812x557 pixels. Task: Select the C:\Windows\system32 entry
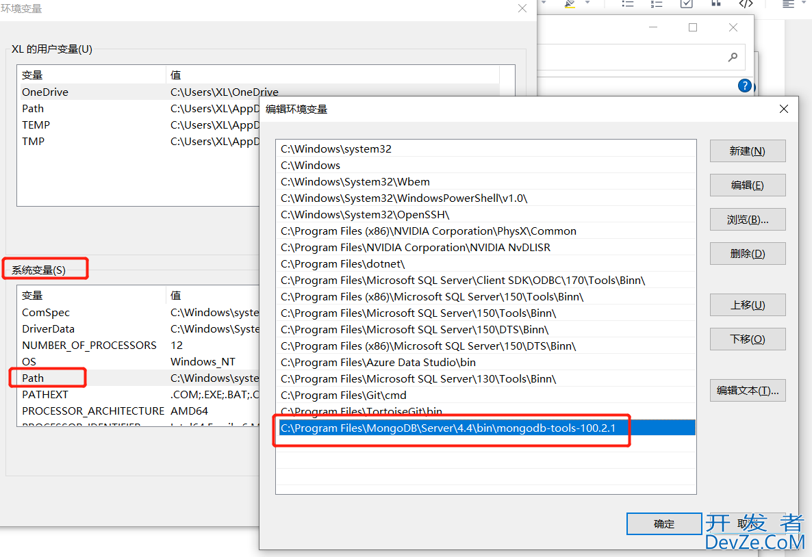pos(485,148)
